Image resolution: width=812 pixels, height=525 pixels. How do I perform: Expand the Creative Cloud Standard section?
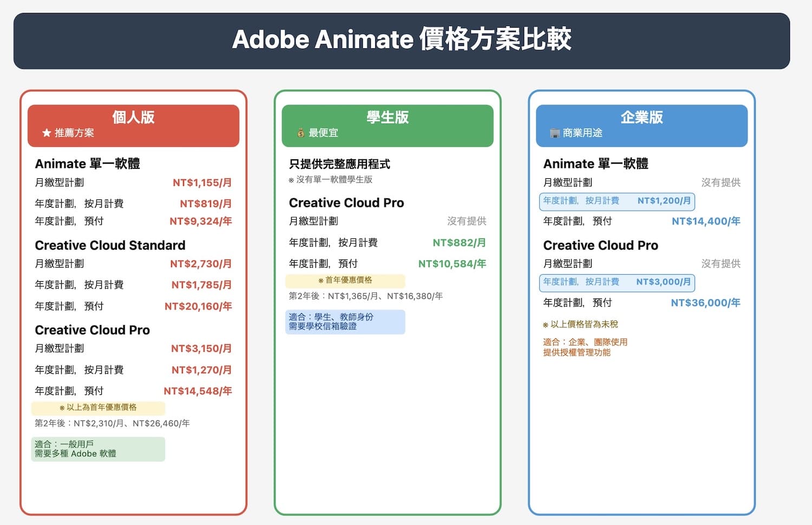[110, 245]
